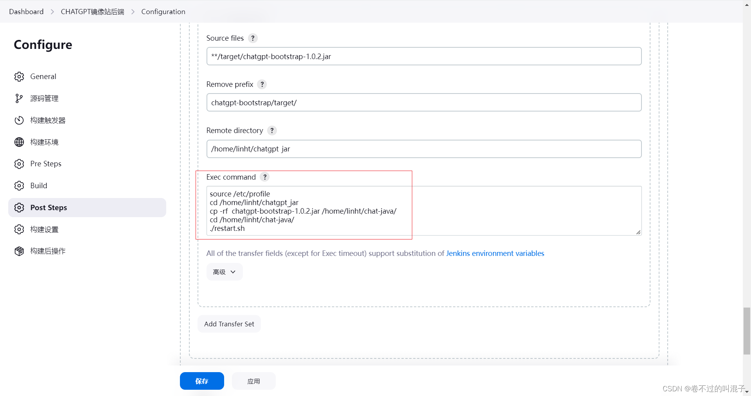Click the Configuration breadcrumb
The width and height of the screenshot is (751, 396).
pyautogui.click(x=163, y=12)
